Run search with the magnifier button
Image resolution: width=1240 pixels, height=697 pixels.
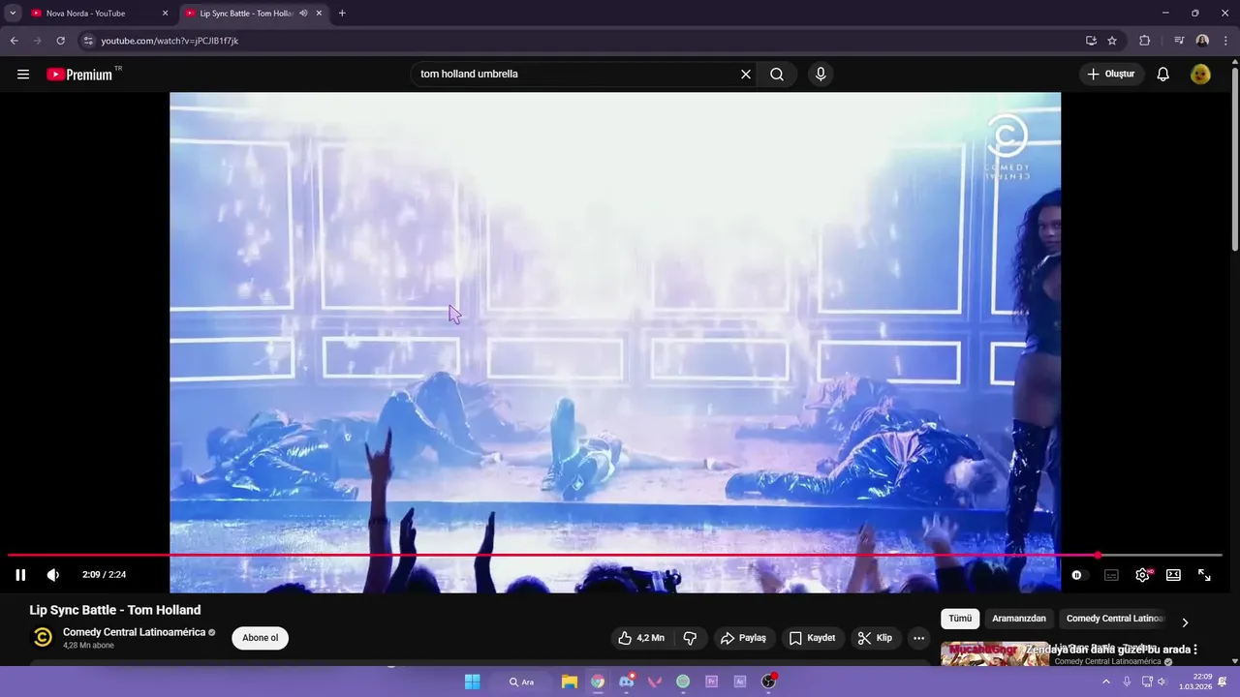coord(777,75)
